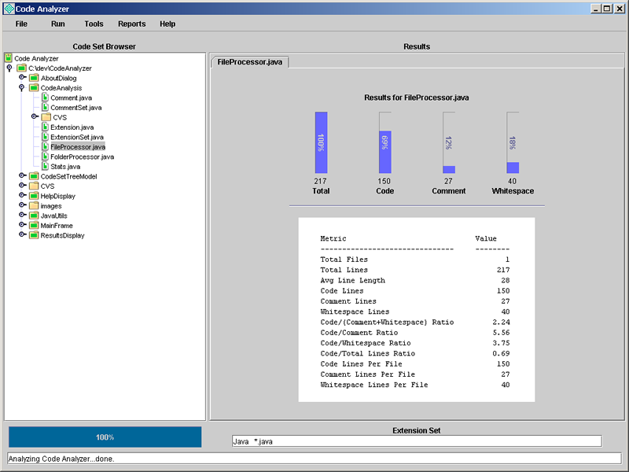Click the AboutDialog package icon
Screen dimensions: 629x472
34,78
